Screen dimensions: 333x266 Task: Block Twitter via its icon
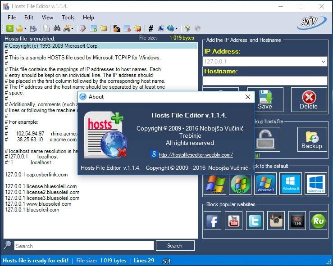tap(255, 221)
